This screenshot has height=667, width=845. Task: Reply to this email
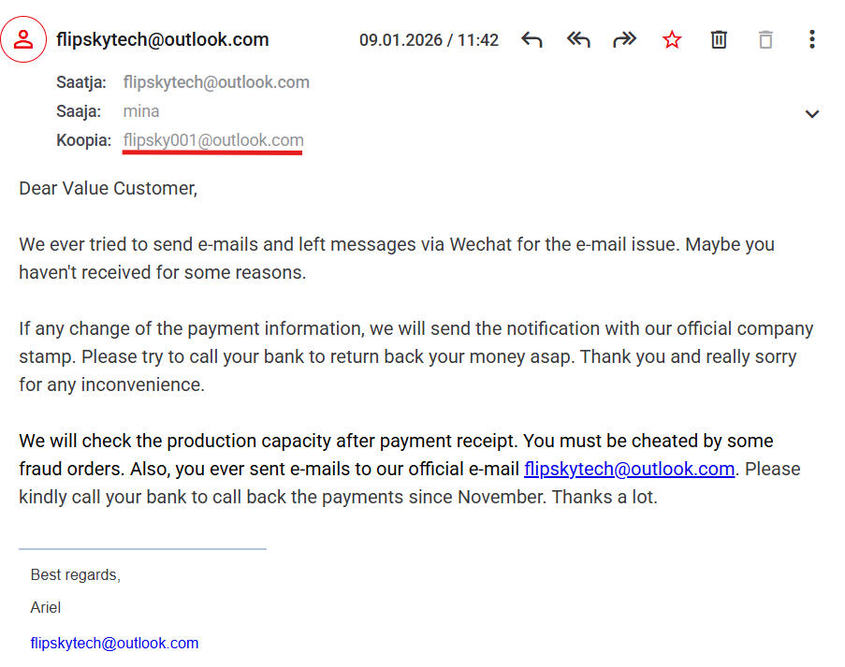point(532,39)
